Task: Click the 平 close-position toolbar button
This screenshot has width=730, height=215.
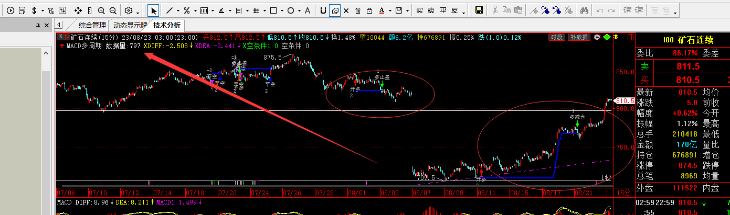Action: 443,10
